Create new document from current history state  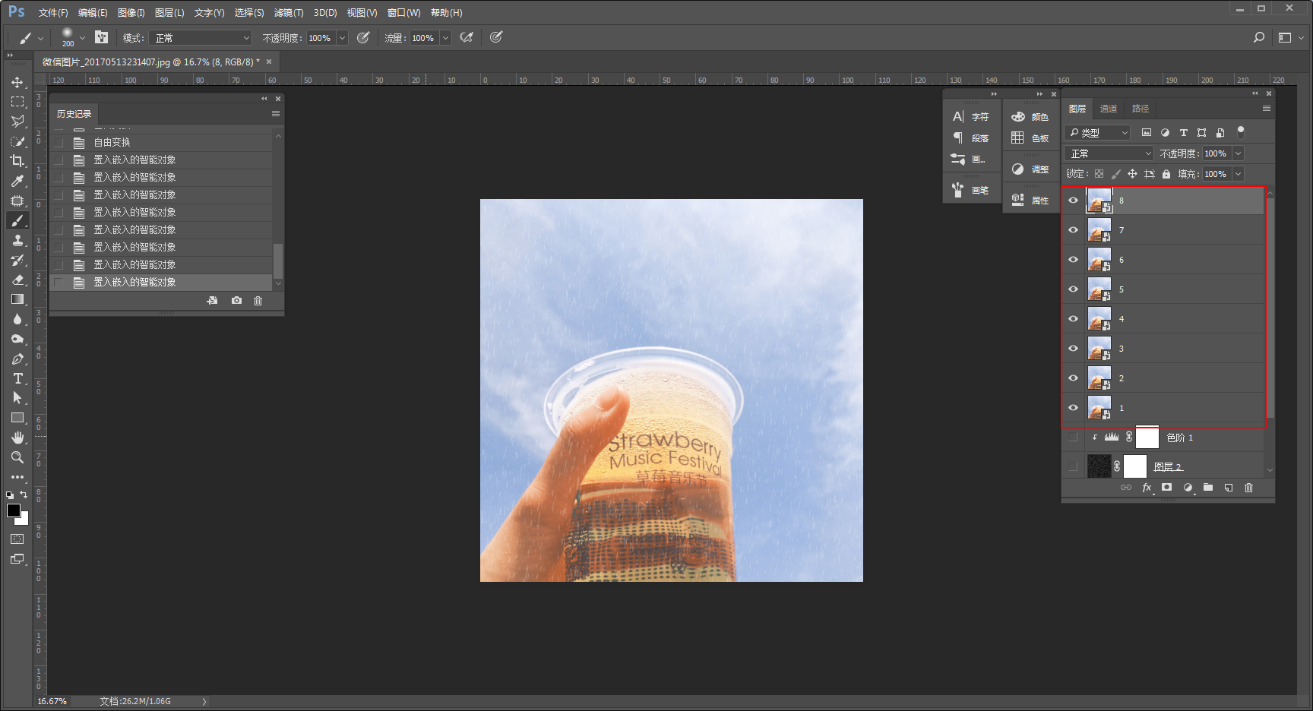(213, 301)
